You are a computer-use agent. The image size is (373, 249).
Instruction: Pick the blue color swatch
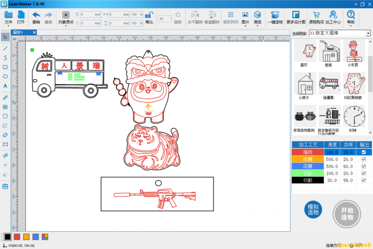coord(36,237)
